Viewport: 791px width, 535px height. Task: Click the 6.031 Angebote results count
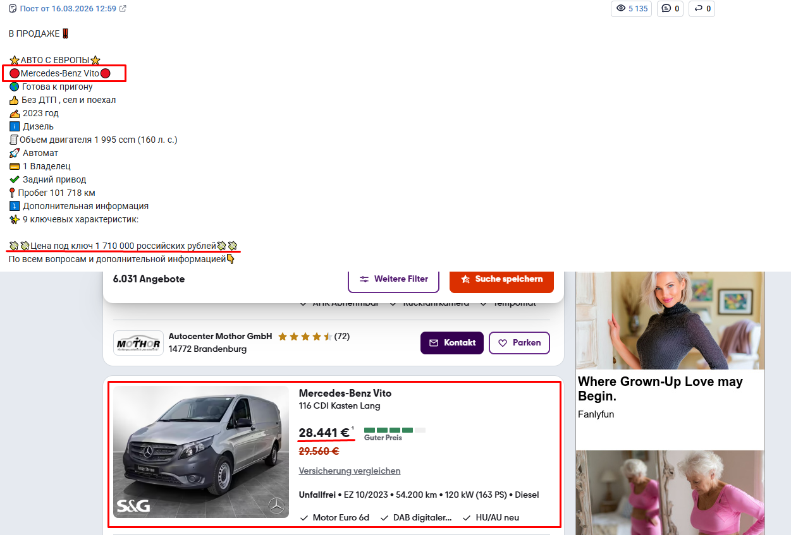[x=149, y=279]
